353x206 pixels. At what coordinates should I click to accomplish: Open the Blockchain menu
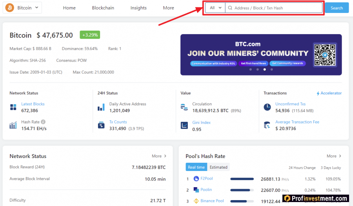click(x=103, y=8)
